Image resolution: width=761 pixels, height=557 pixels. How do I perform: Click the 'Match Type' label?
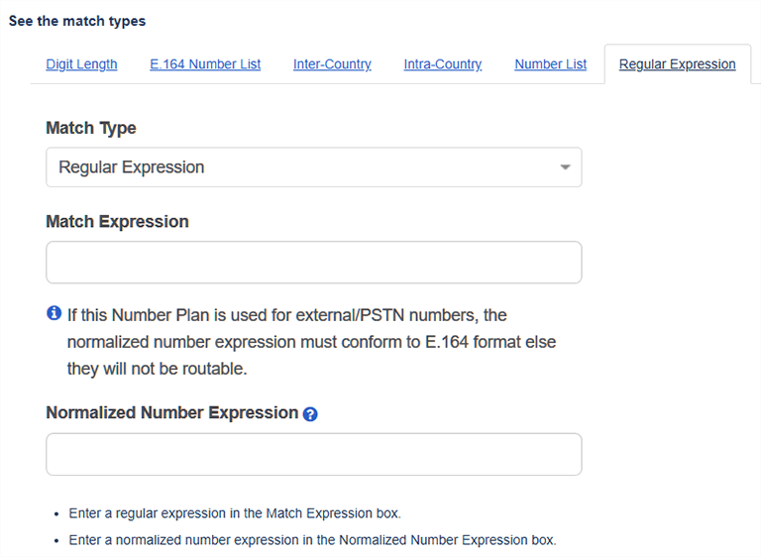[x=91, y=128]
